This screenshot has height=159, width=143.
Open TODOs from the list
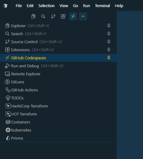[58, 98]
